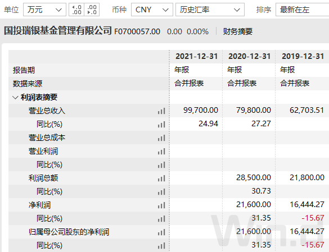The image size is (329, 252).
Task: Click the decrease decimal places icon
Action: point(92,10)
